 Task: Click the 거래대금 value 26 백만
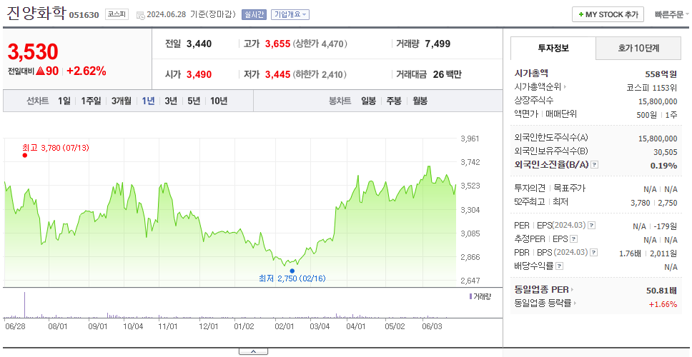447,74
